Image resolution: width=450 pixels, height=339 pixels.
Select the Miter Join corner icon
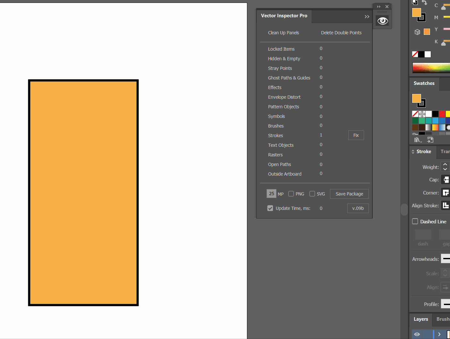coord(446,193)
